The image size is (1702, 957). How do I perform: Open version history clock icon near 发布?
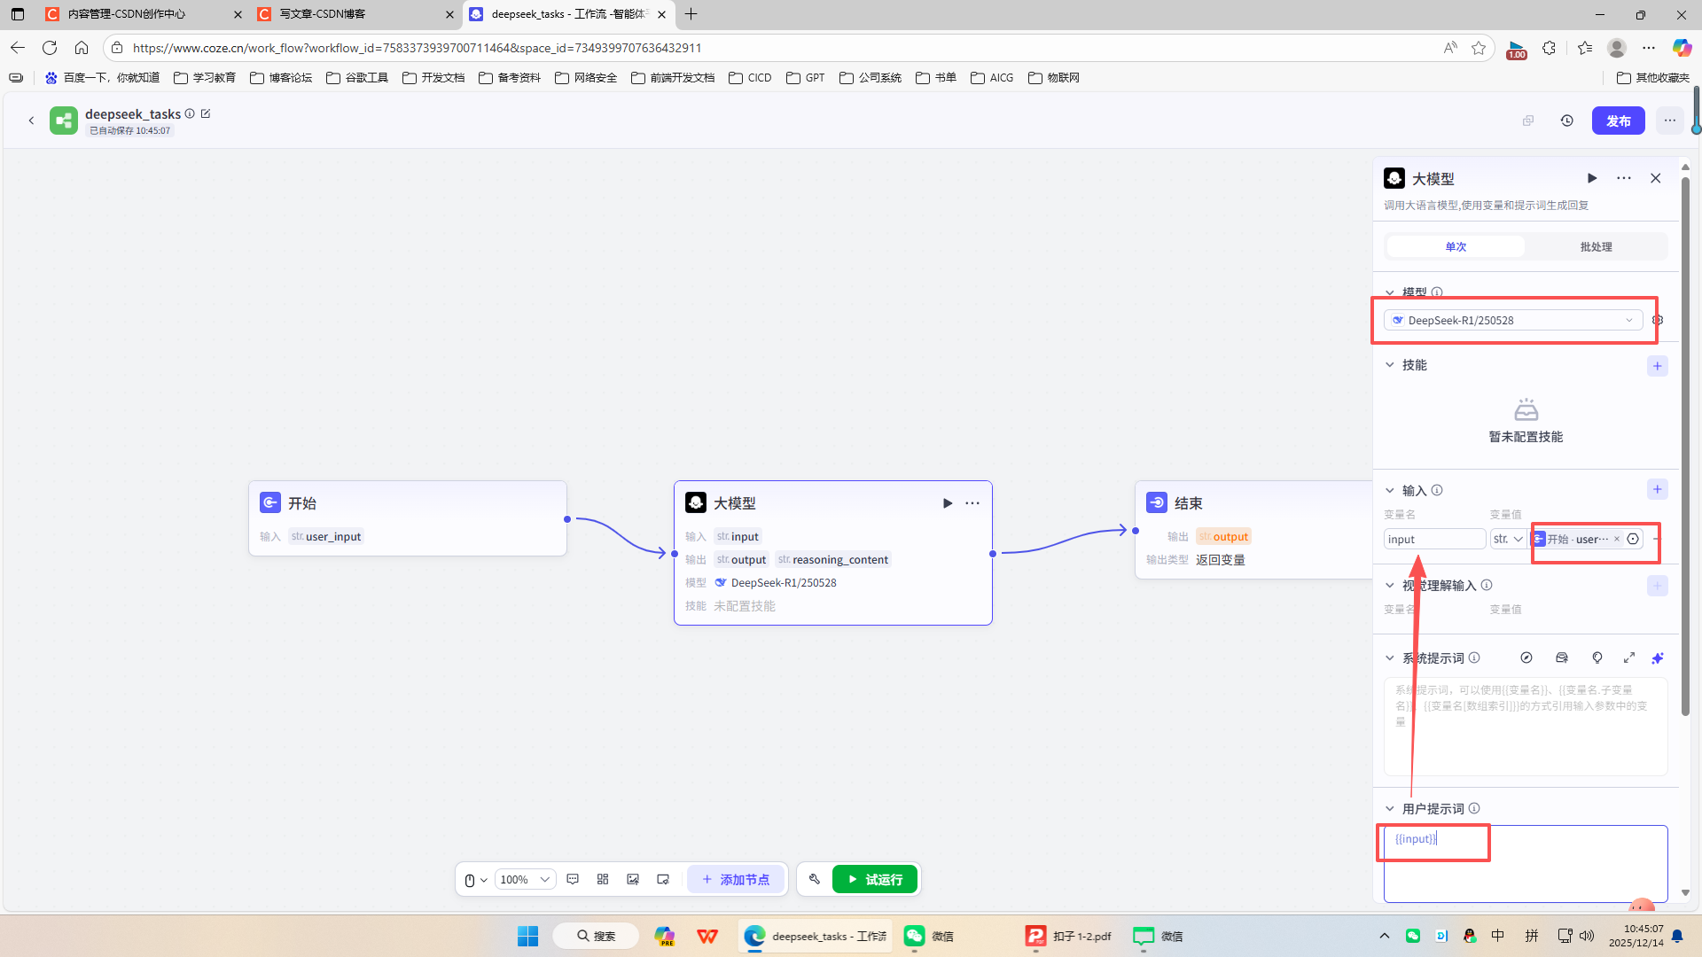(1566, 121)
